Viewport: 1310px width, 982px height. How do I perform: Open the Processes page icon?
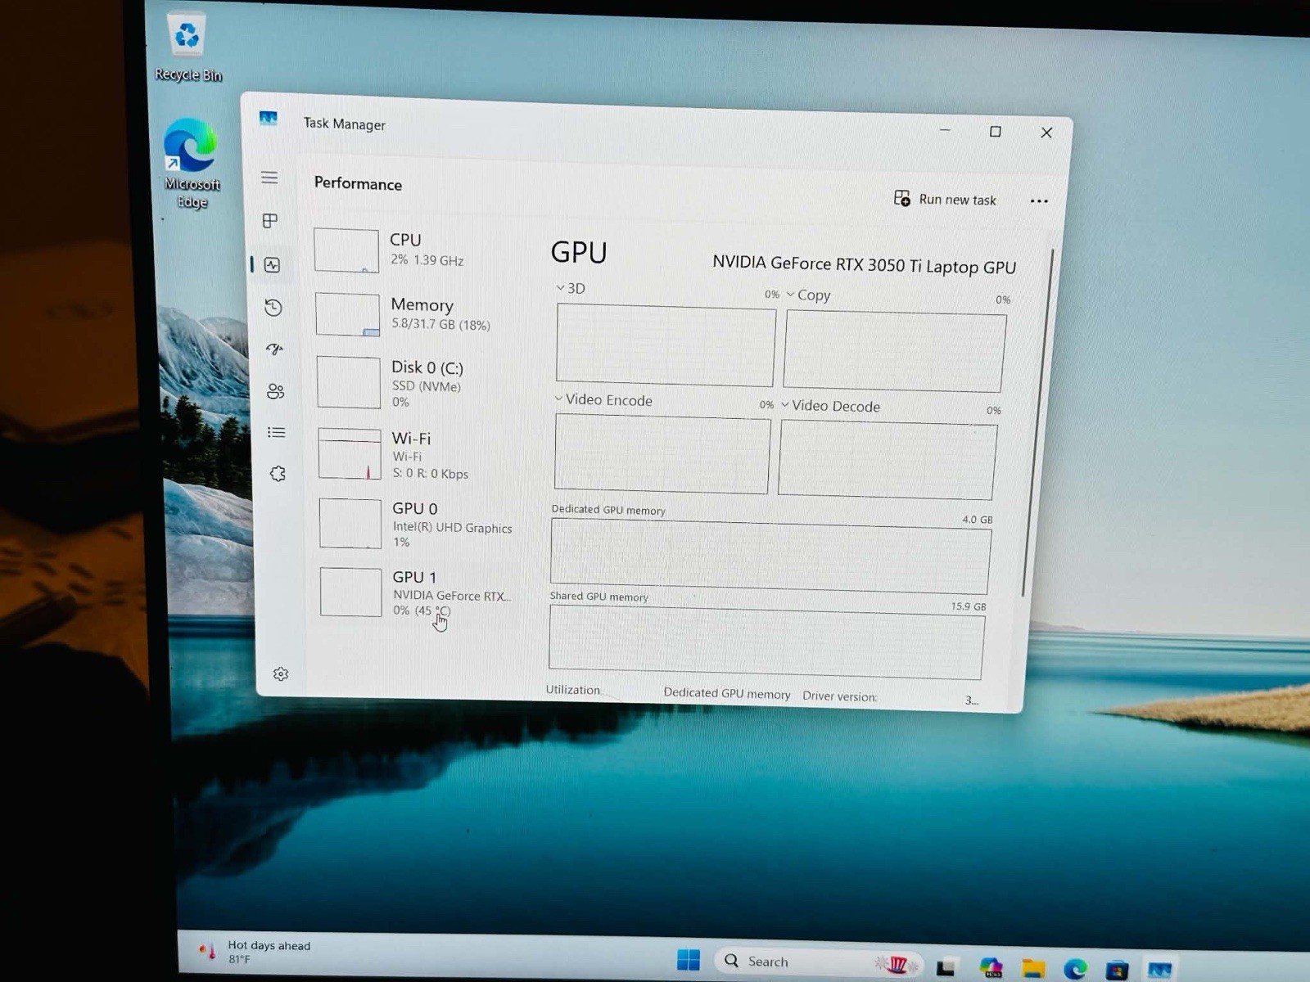pyautogui.click(x=270, y=221)
